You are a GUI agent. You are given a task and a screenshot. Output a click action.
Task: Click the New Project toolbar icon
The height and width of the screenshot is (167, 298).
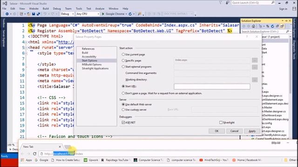(x=21, y=14)
